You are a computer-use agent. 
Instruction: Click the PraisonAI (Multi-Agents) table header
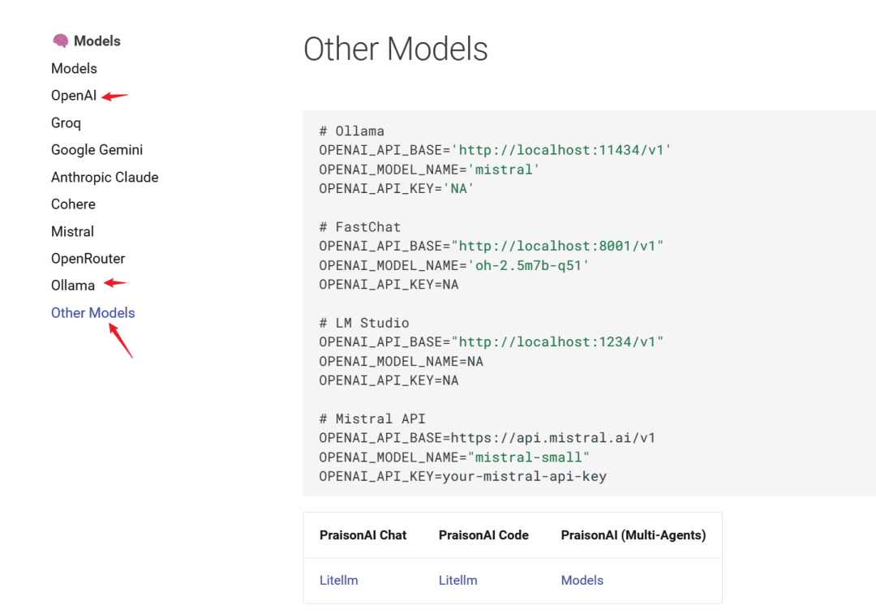[x=633, y=535]
